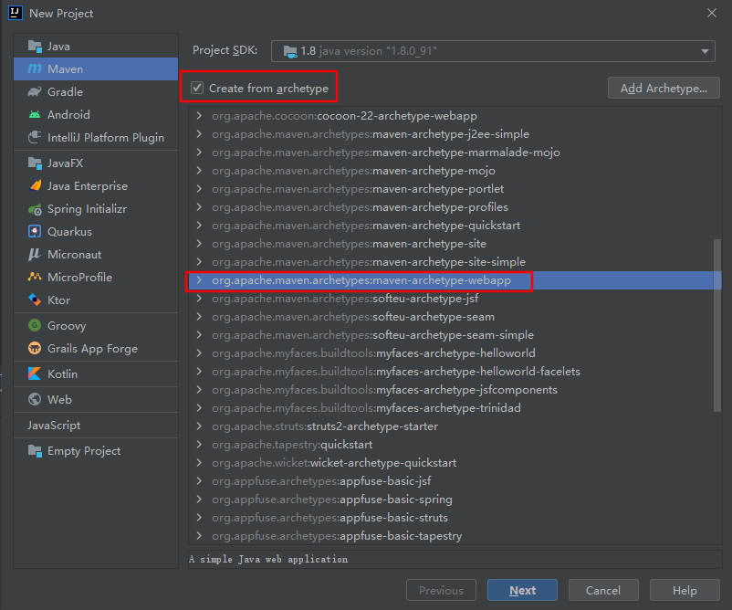Select Gradle in the project type list
Viewport: 732px width, 610px height.
tap(96, 92)
